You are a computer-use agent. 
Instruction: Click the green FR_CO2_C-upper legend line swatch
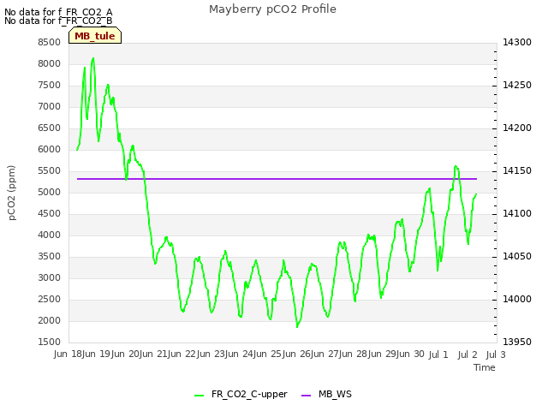[x=199, y=396]
